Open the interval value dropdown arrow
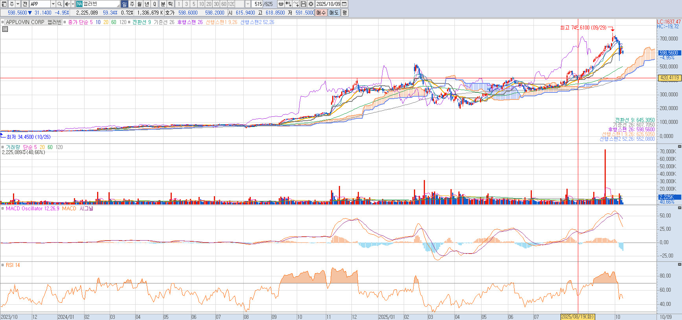The height and width of the screenshot is (320, 682). pos(248,4)
